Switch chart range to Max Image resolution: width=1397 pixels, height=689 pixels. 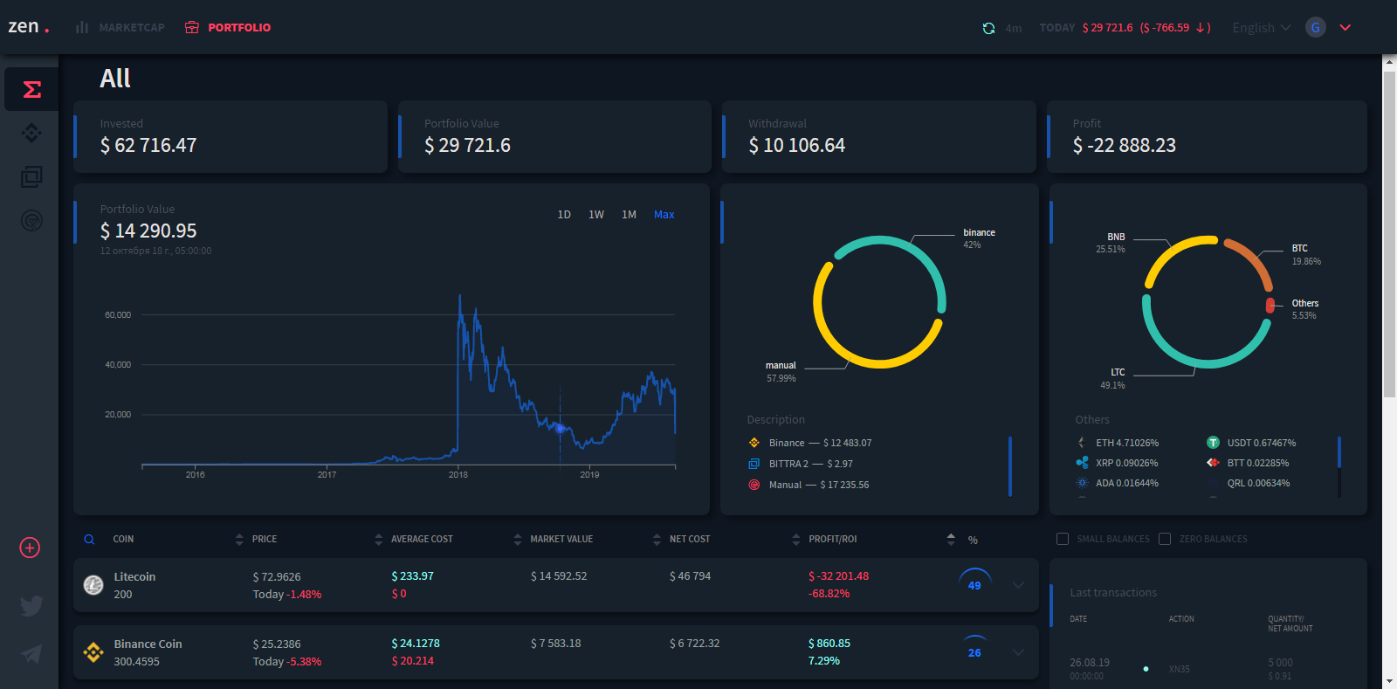[664, 215]
